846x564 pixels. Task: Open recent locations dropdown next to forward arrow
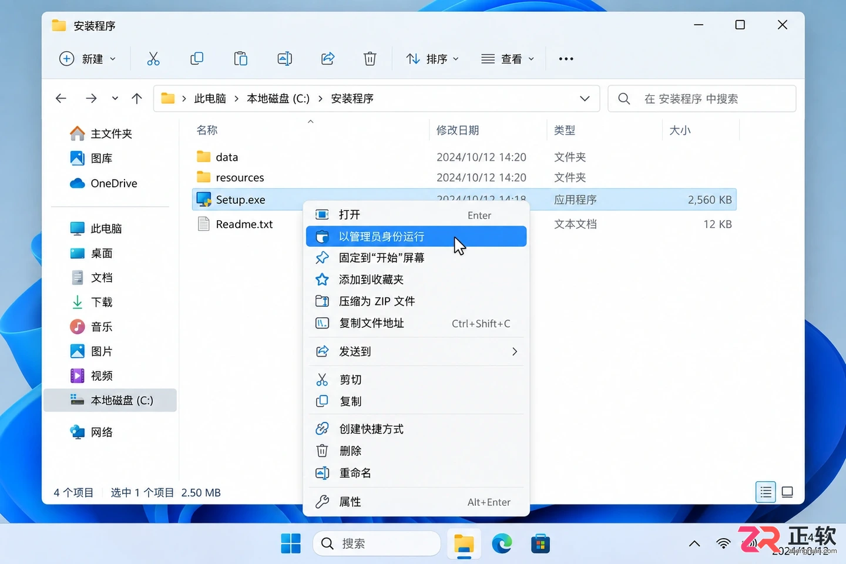(x=115, y=98)
